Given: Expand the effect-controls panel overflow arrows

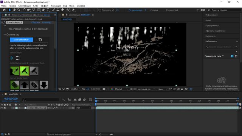Looking at the screenshot, I should pyautogui.click(x=55, y=15).
